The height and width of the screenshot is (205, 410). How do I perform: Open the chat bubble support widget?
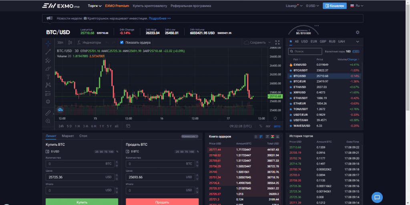point(377,197)
